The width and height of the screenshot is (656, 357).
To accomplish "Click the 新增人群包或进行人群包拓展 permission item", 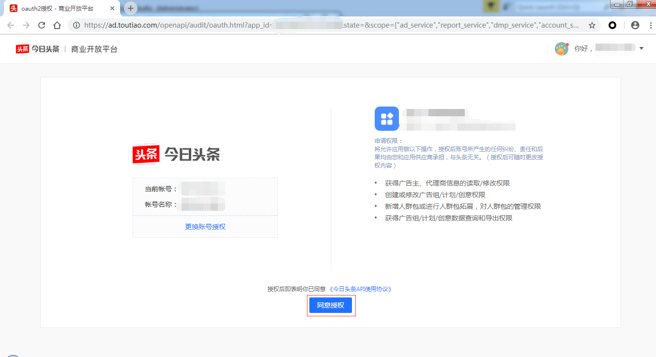I will pyautogui.click(x=463, y=206).
